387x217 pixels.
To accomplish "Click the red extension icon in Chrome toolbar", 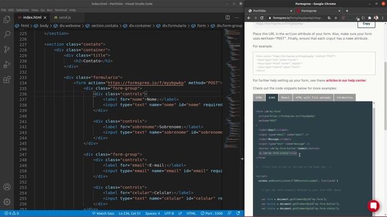I will coord(343,18).
